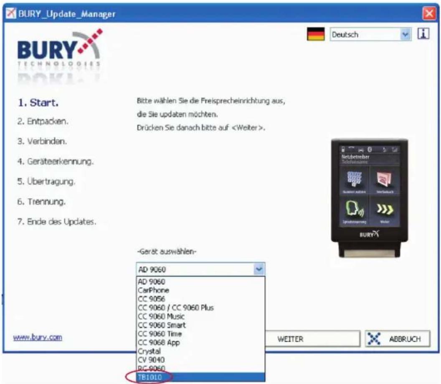Click step '5. Übertragung.' label
The height and width of the screenshot is (384, 441).
tap(46, 181)
